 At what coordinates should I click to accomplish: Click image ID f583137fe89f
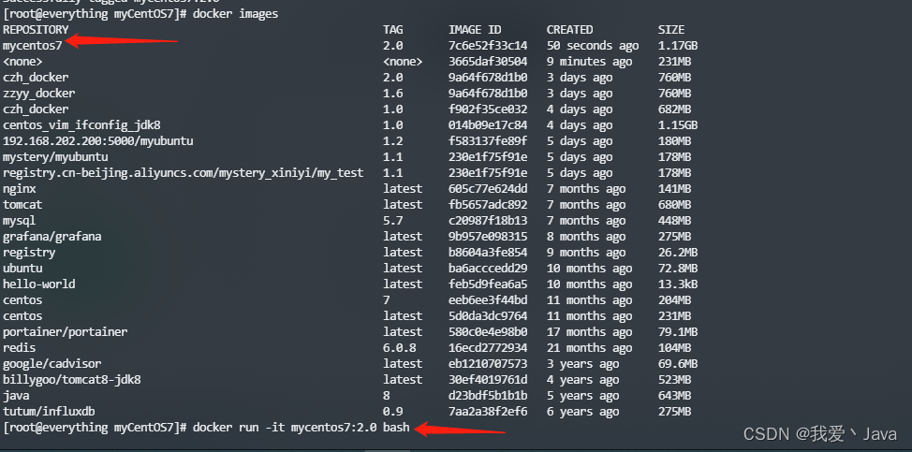coord(488,140)
